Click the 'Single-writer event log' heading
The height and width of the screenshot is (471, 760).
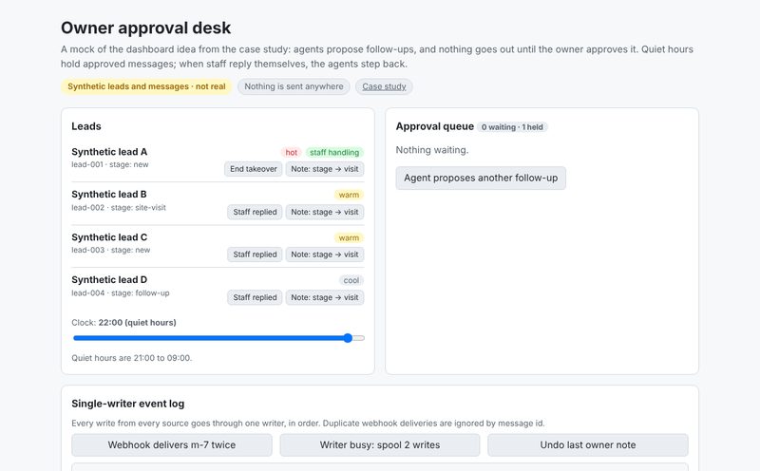[x=128, y=404]
